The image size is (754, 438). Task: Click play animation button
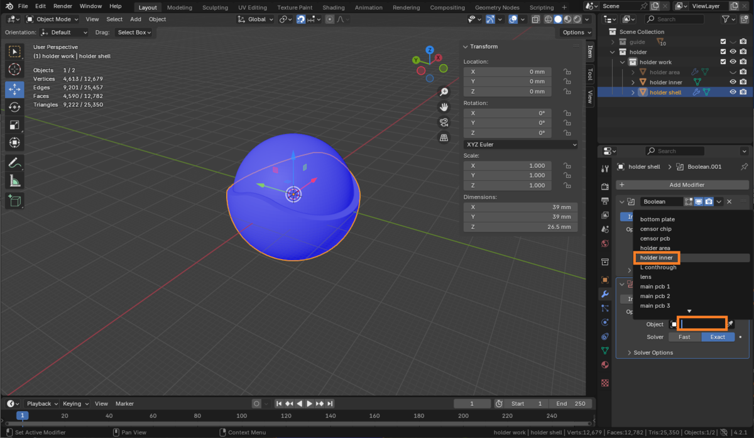[x=309, y=403]
